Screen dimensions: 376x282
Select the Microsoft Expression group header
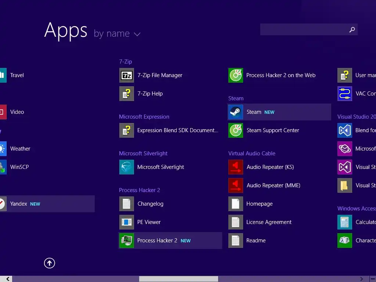pos(144,117)
